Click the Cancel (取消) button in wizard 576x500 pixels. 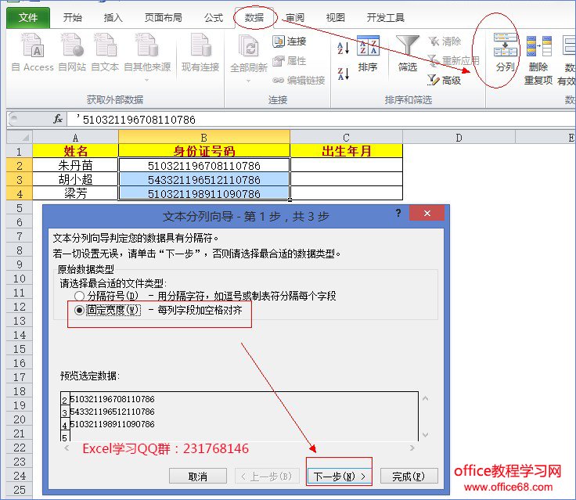tap(198, 476)
